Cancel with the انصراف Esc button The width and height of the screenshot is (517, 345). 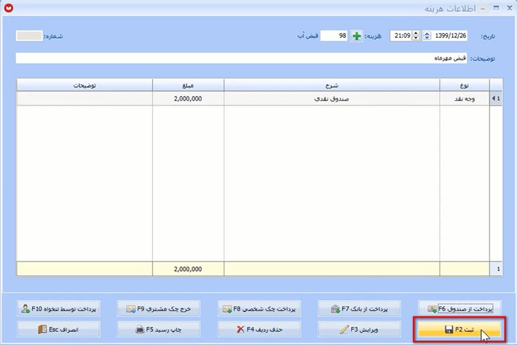59,330
